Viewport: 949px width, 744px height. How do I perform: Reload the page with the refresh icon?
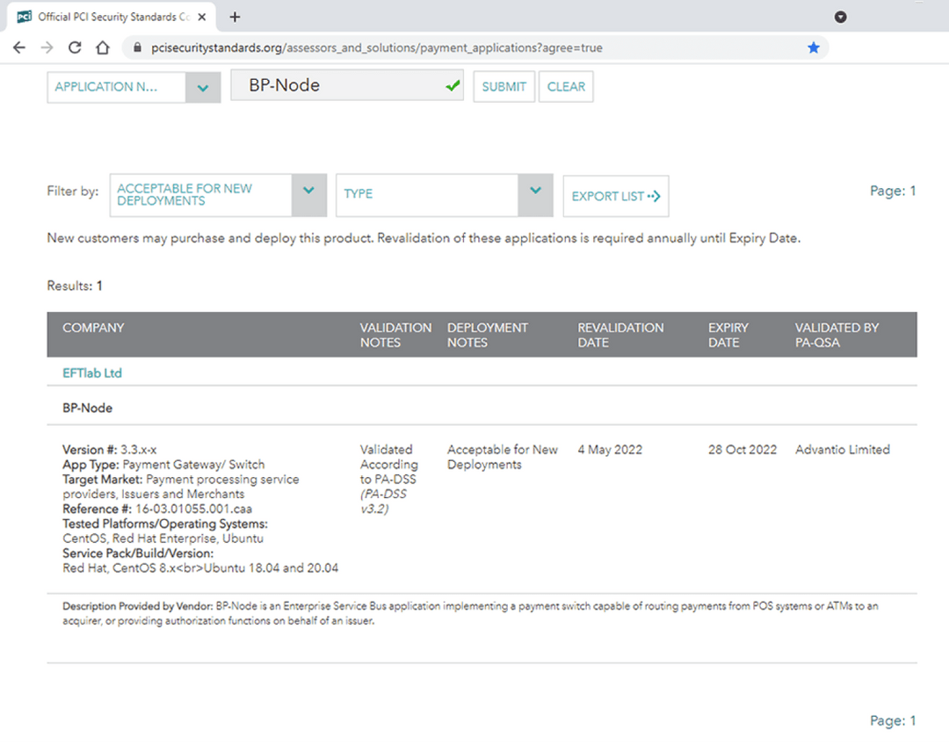click(75, 47)
